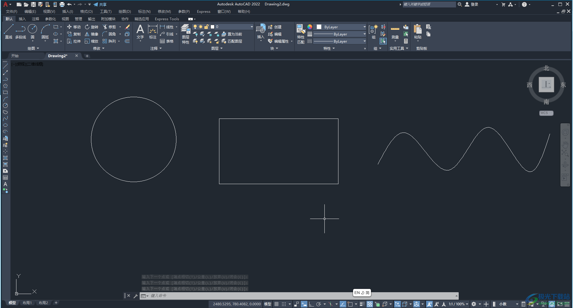Click the WCS button under ViewCube

pyautogui.click(x=546, y=113)
